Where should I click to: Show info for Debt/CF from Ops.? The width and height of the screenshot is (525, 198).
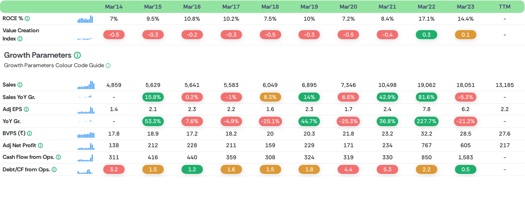pos(54,170)
